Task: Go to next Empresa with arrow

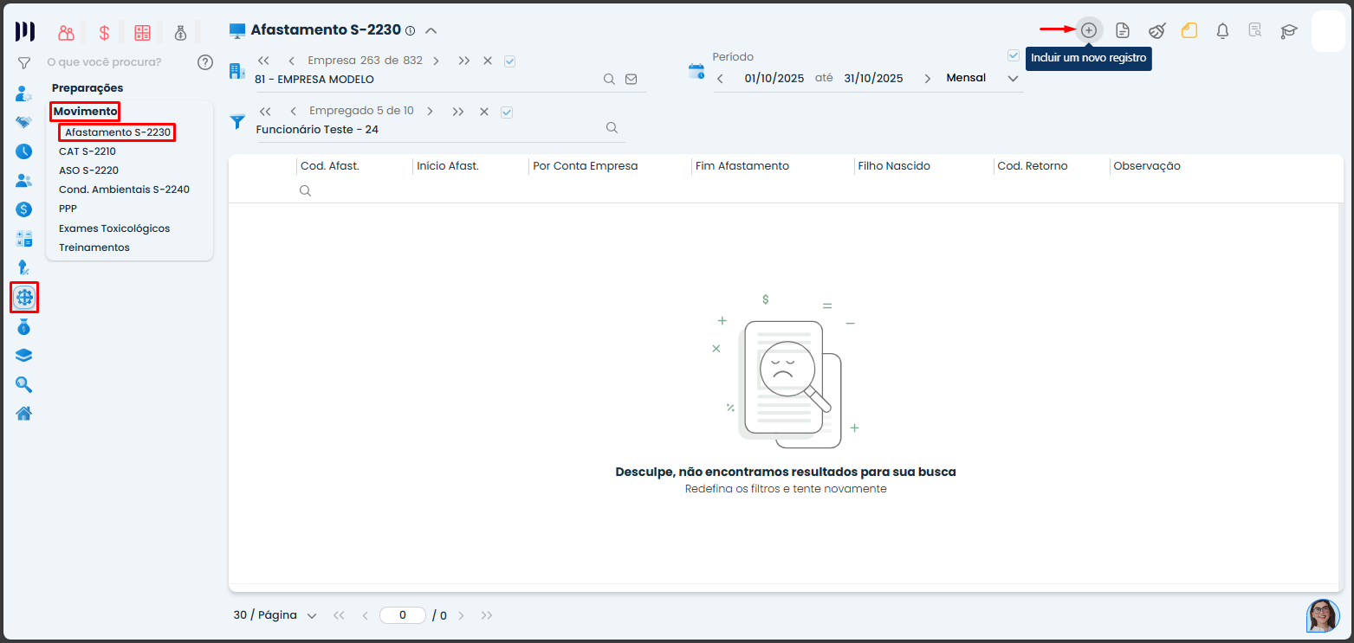Action: [x=436, y=61]
